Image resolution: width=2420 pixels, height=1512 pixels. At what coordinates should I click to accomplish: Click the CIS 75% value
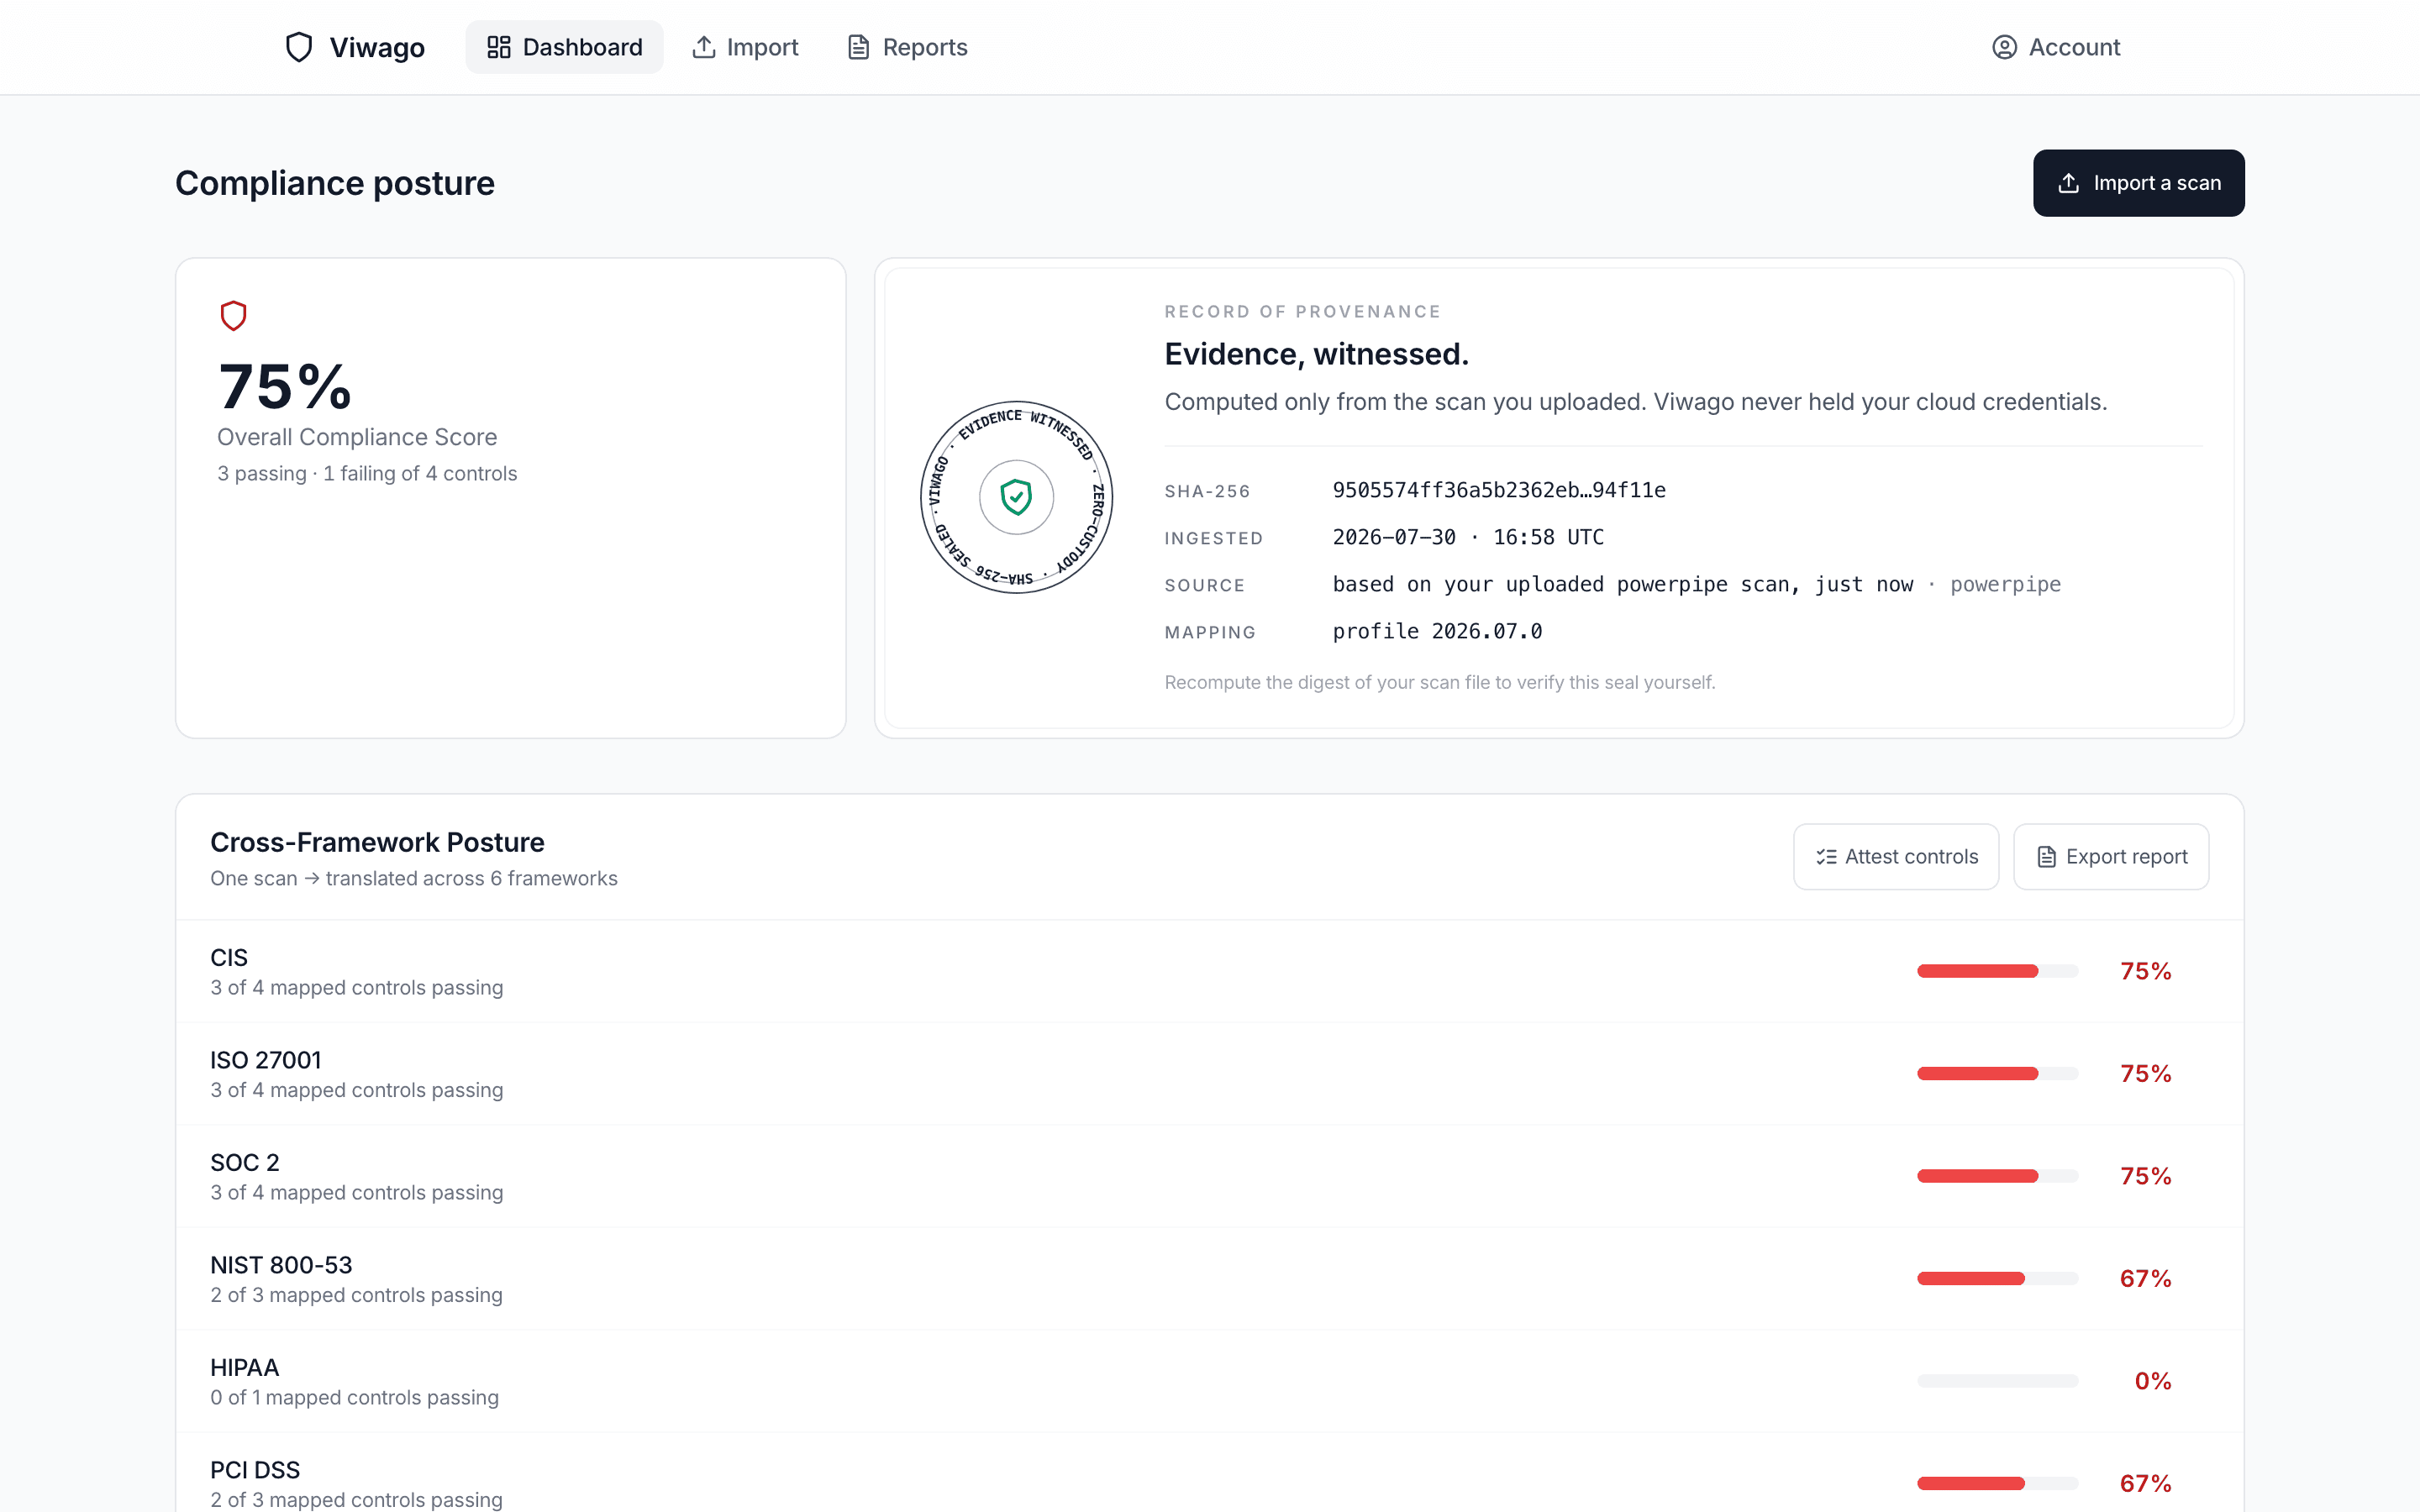[2145, 971]
